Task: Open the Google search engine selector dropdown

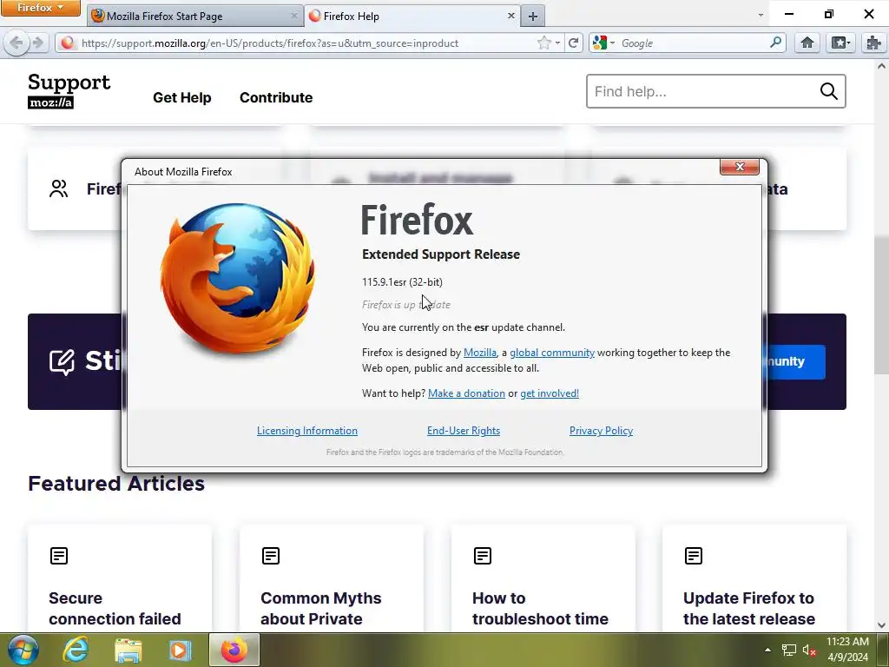Action: 603,43
